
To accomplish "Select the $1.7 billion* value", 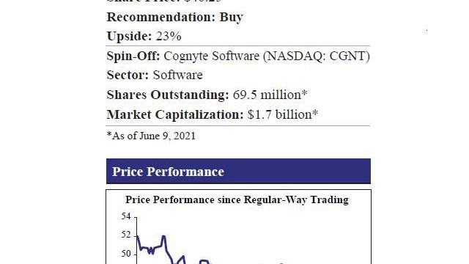I will pos(283,114).
